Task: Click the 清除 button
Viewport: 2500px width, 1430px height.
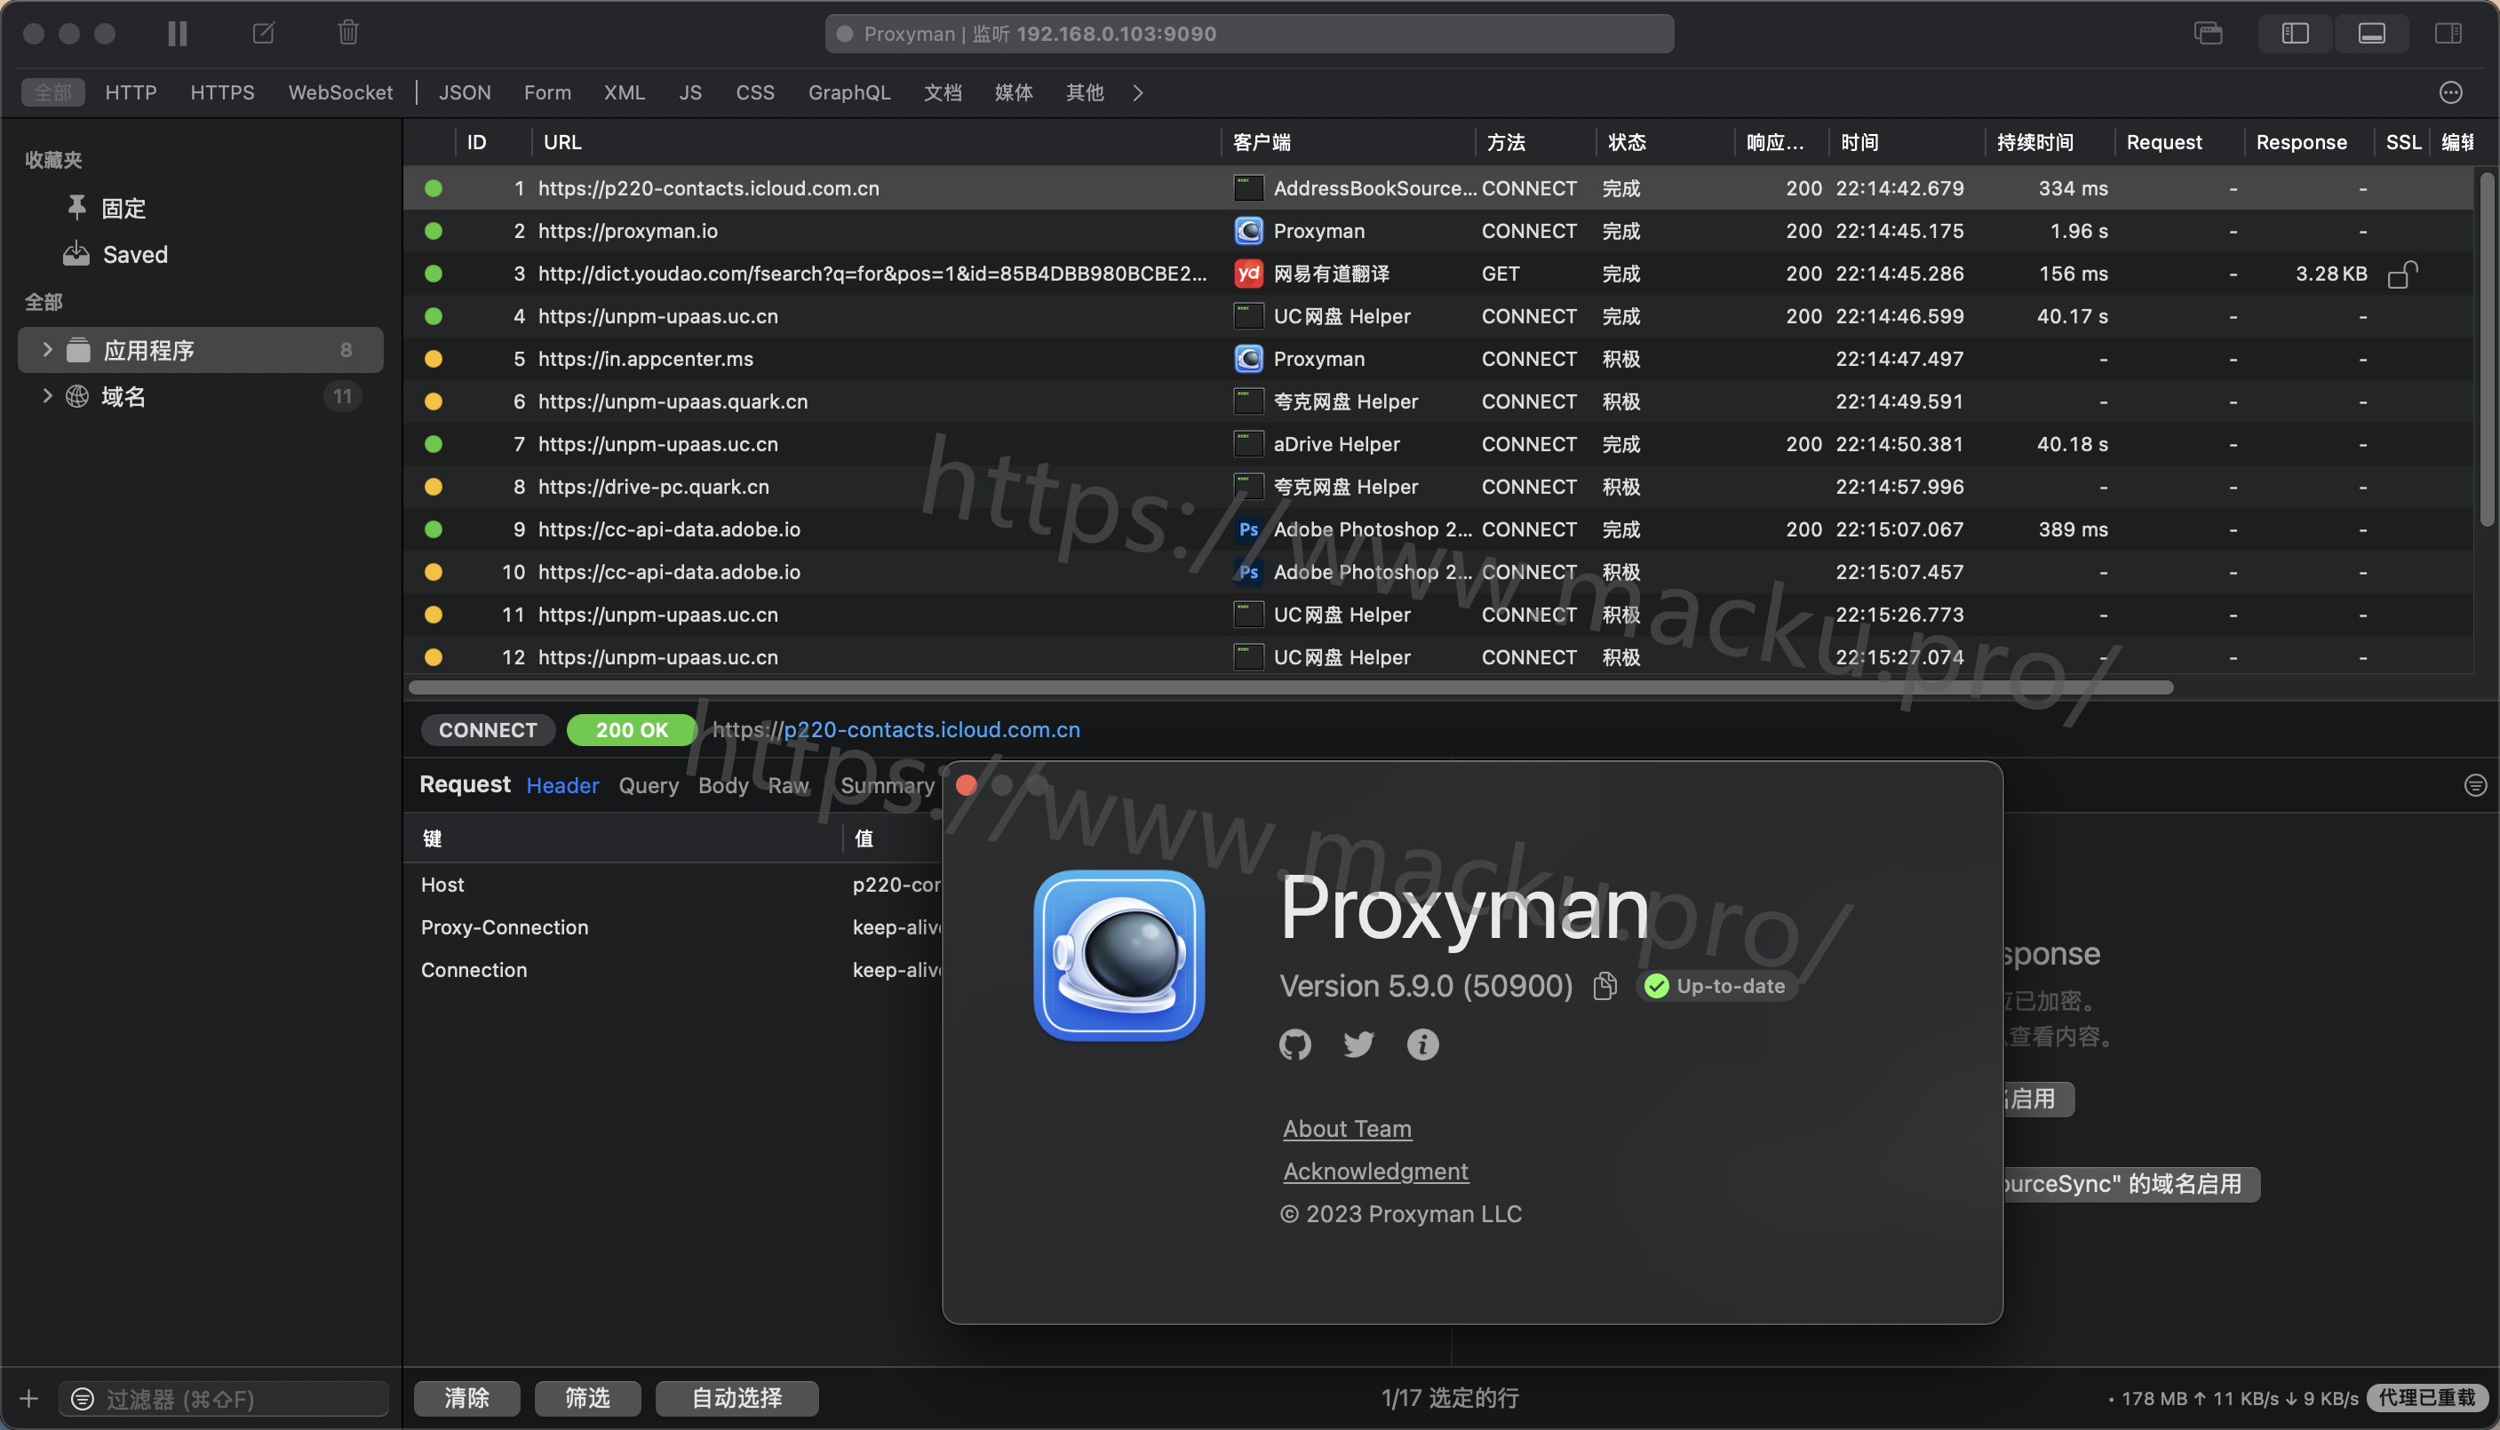Action: click(466, 1398)
